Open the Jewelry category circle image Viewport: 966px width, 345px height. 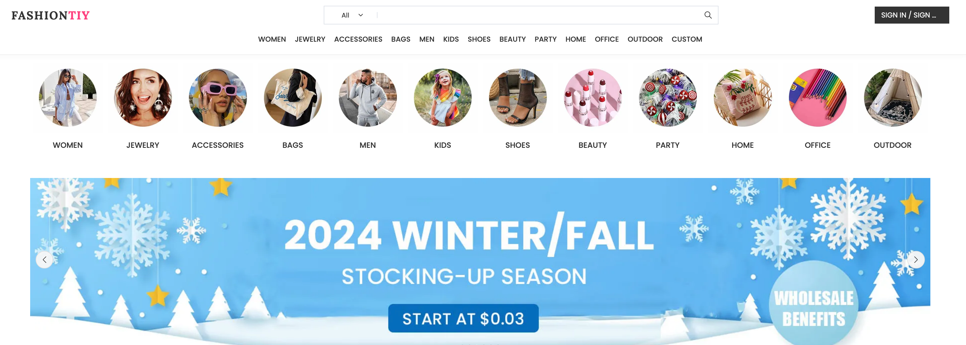click(143, 98)
